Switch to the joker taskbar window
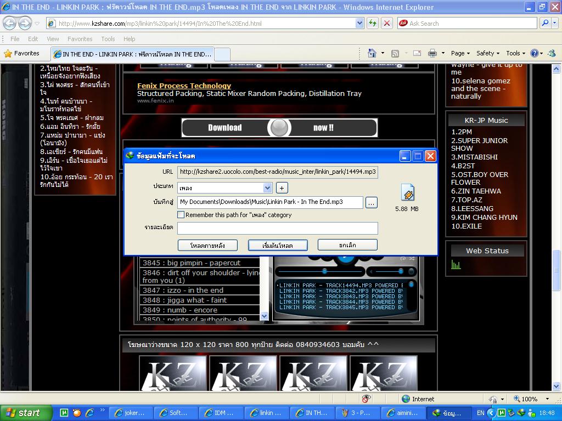Screen dimensions: 562x421 tap(131, 413)
